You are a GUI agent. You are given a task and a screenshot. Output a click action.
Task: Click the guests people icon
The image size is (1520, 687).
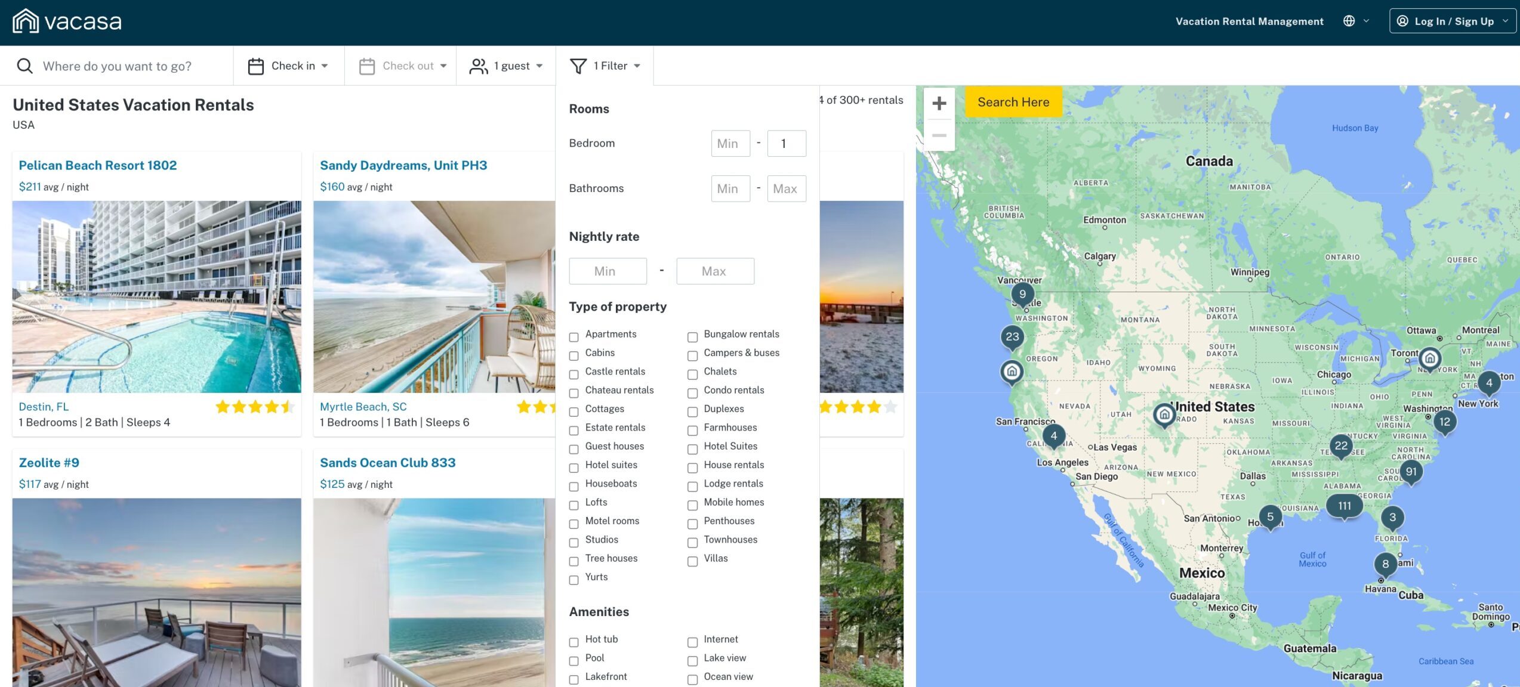click(x=478, y=66)
